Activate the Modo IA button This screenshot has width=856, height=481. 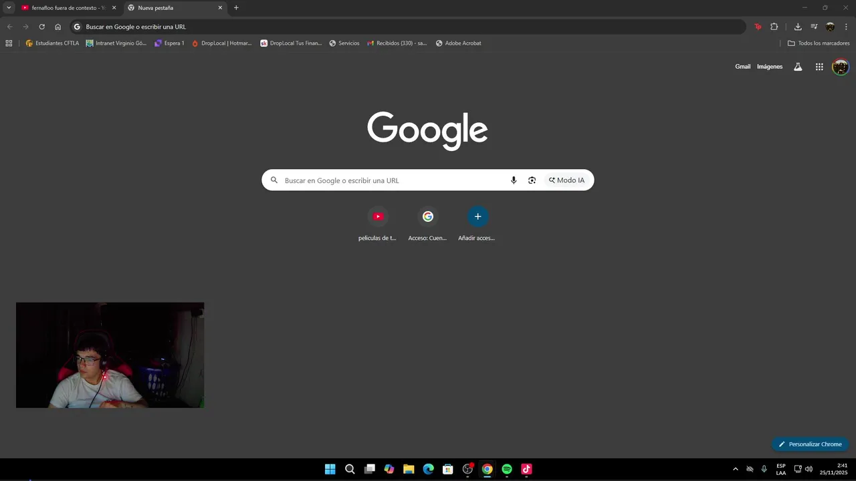566,180
